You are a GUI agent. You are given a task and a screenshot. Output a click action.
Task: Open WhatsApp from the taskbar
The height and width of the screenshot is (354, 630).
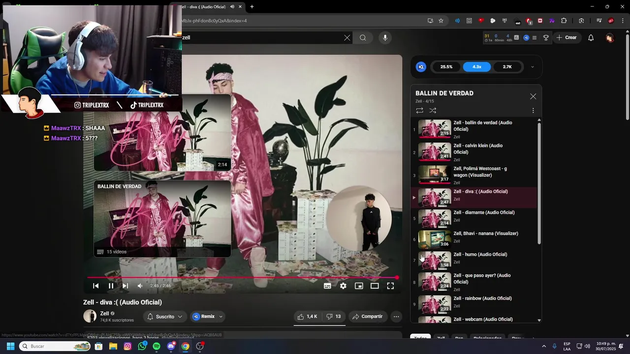tap(142, 346)
